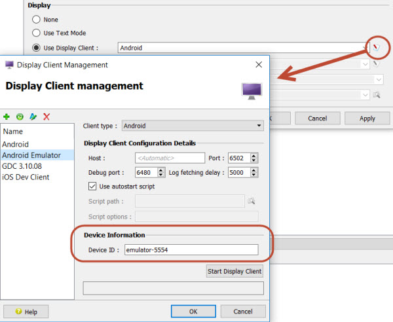
Task: Increase the Port value with spinner
Action: 255,155
